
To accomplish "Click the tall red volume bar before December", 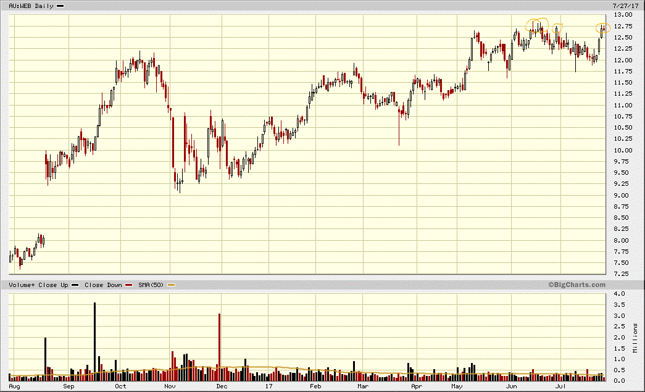I will [x=219, y=347].
